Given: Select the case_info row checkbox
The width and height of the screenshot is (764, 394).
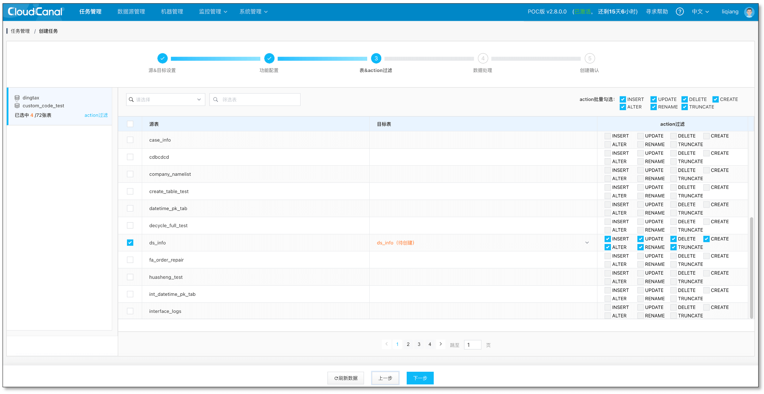Looking at the screenshot, I should point(130,139).
